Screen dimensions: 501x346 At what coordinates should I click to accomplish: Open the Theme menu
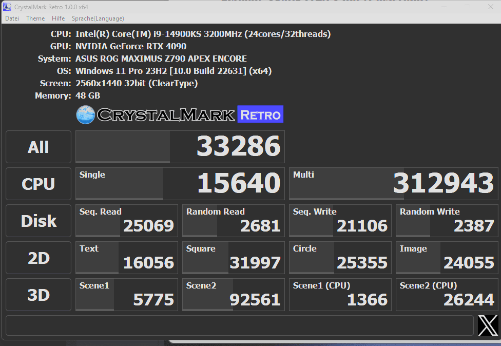click(x=35, y=18)
